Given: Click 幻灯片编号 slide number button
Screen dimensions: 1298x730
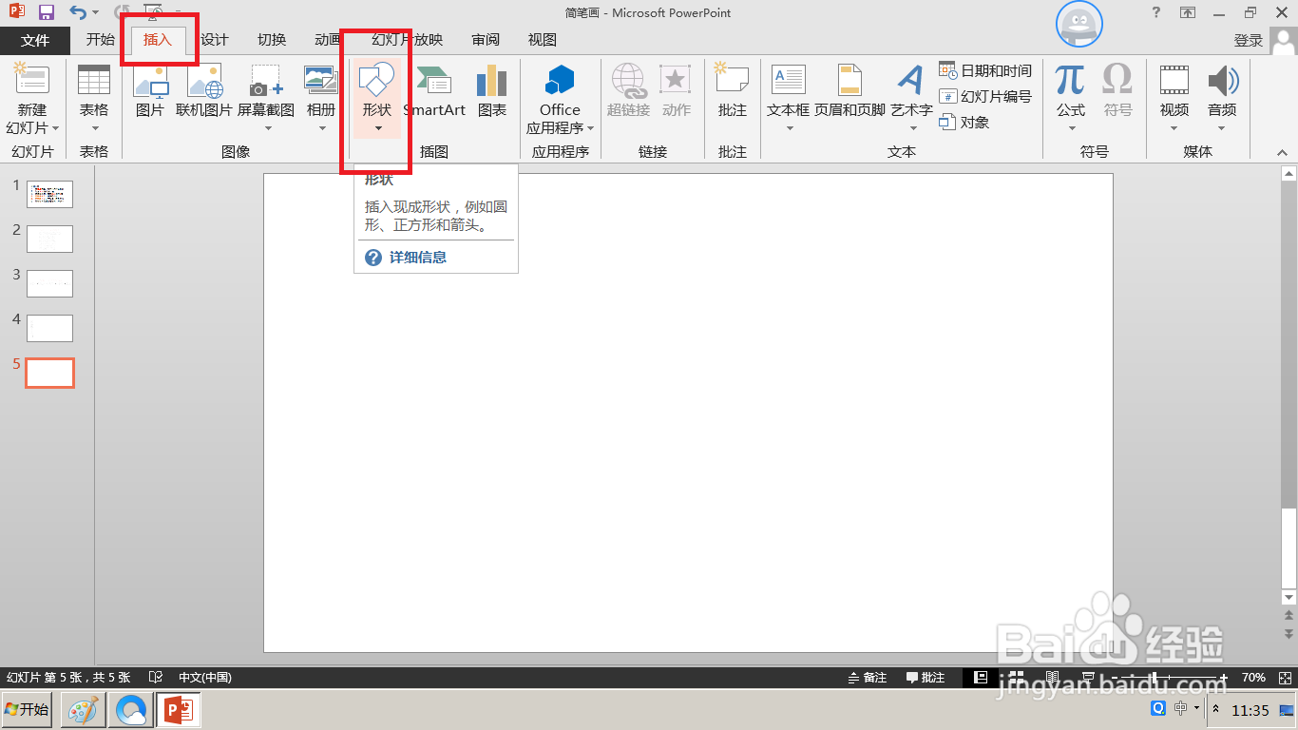Looking at the screenshot, I should tap(985, 96).
